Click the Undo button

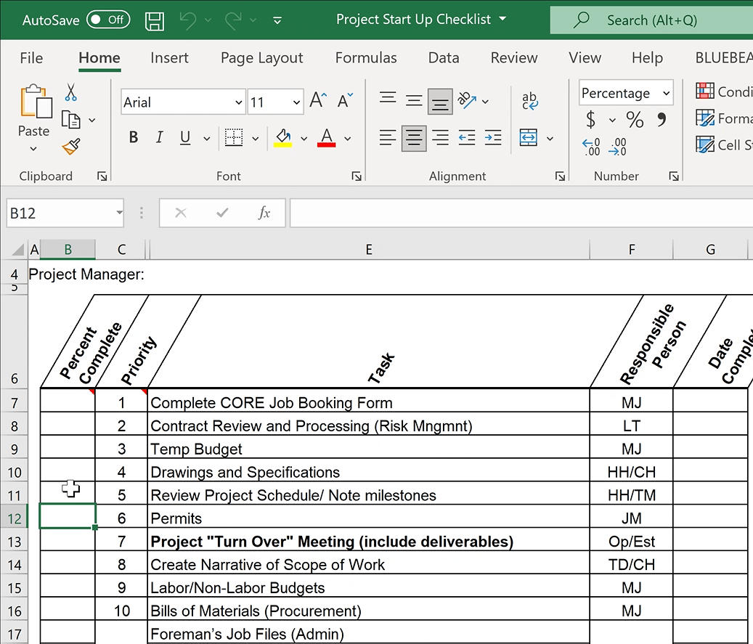coord(187,20)
